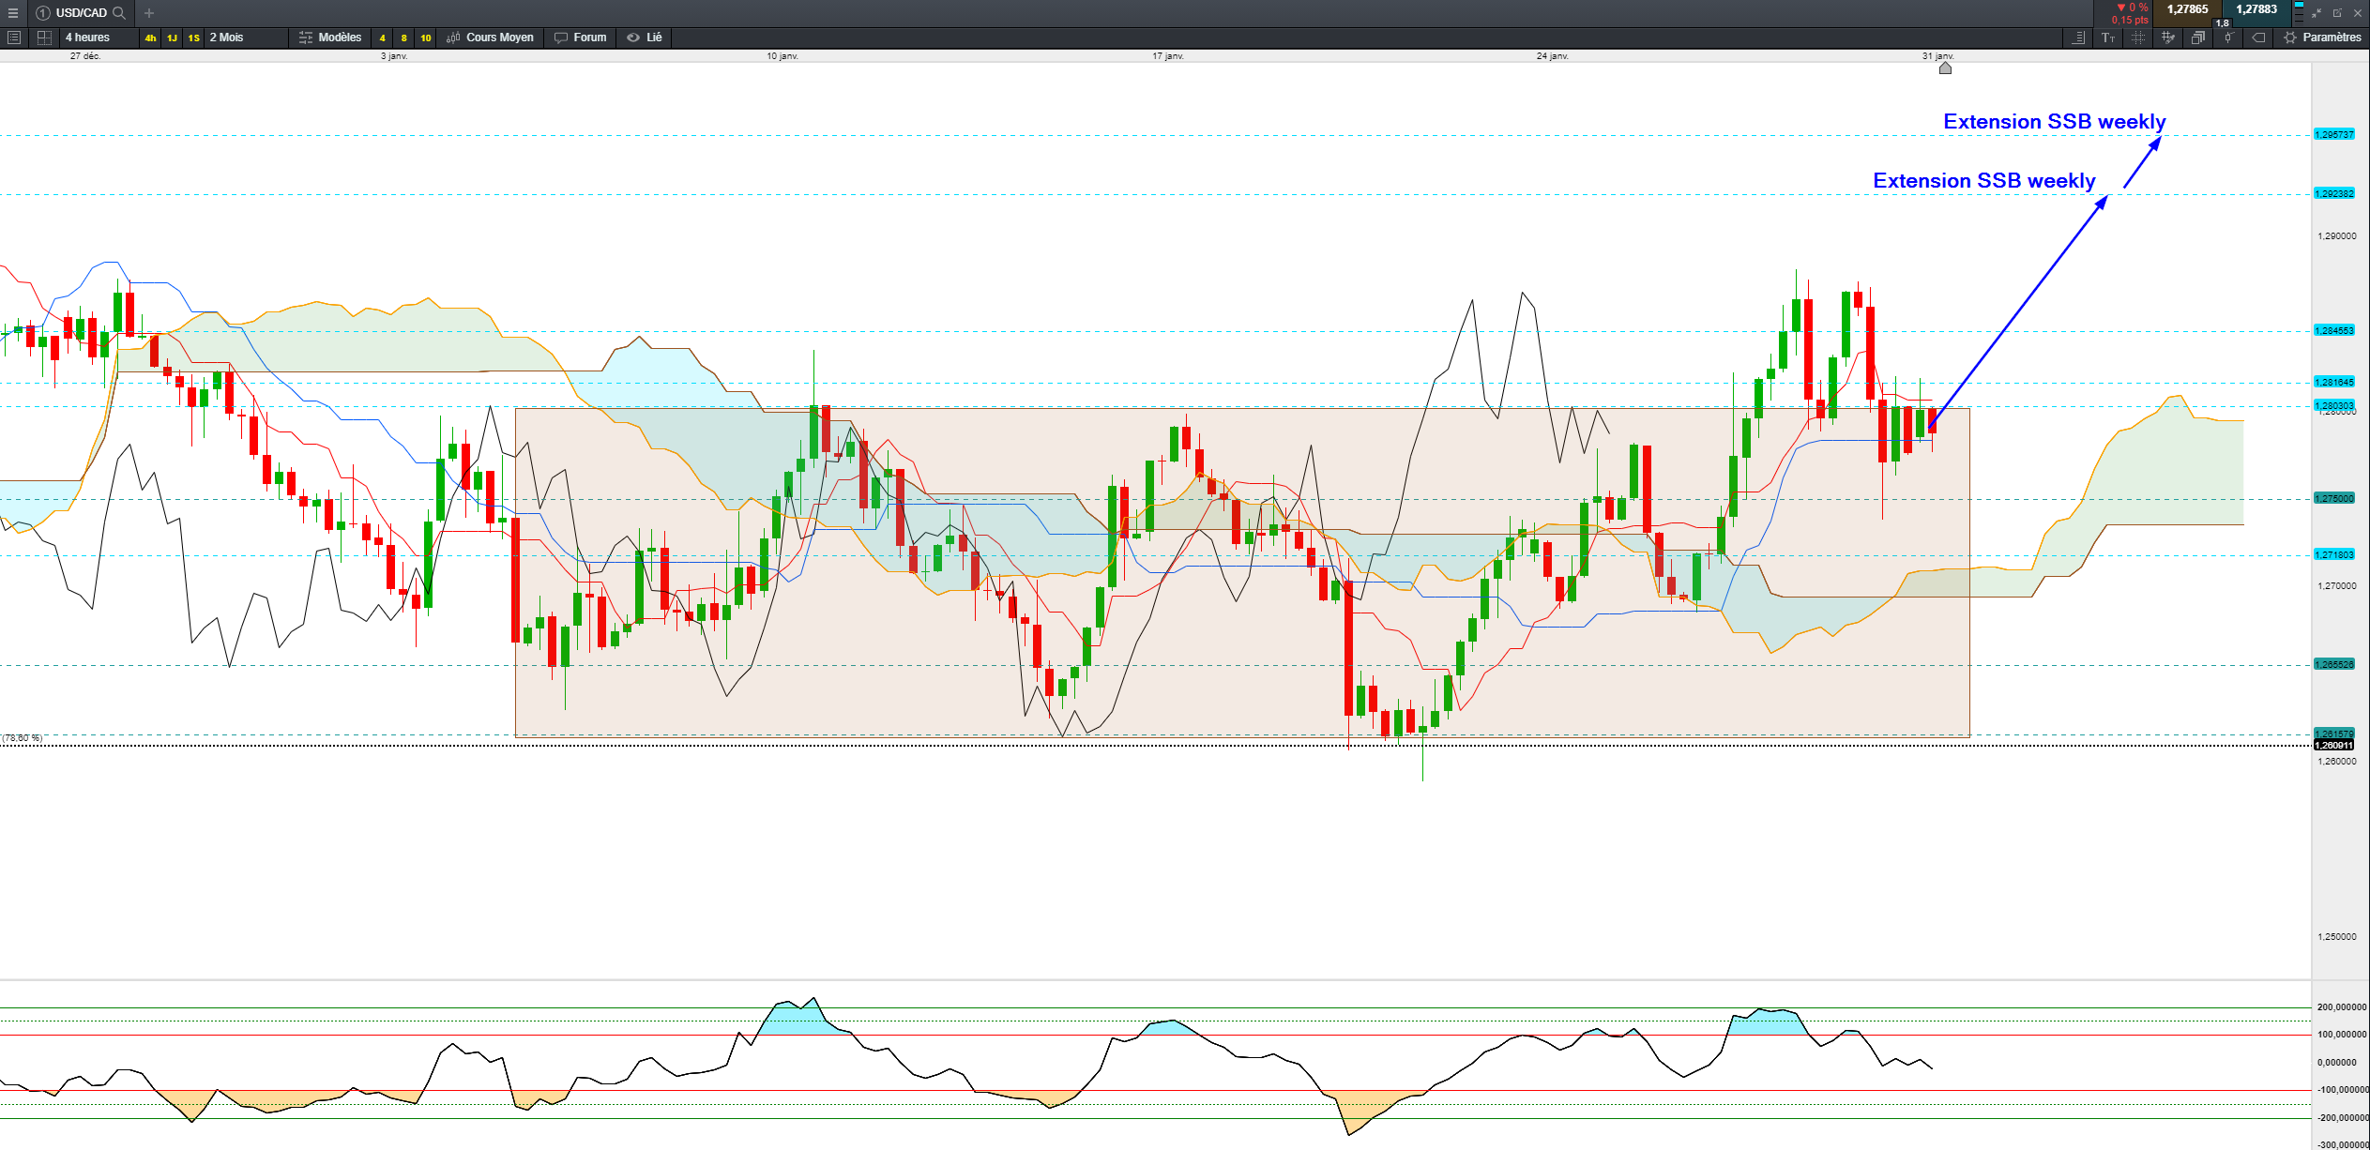The image size is (2370, 1150).
Task: Open the multi-chart grid layout icon
Action: click(x=44, y=38)
